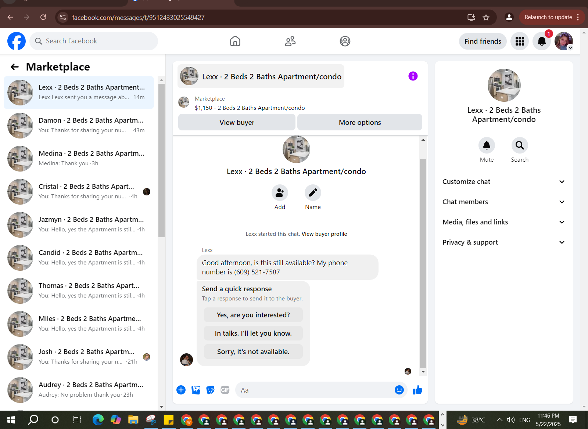The width and height of the screenshot is (588, 429).
Task: Open the Chrome profile icon
Action: click(x=509, y=17)
